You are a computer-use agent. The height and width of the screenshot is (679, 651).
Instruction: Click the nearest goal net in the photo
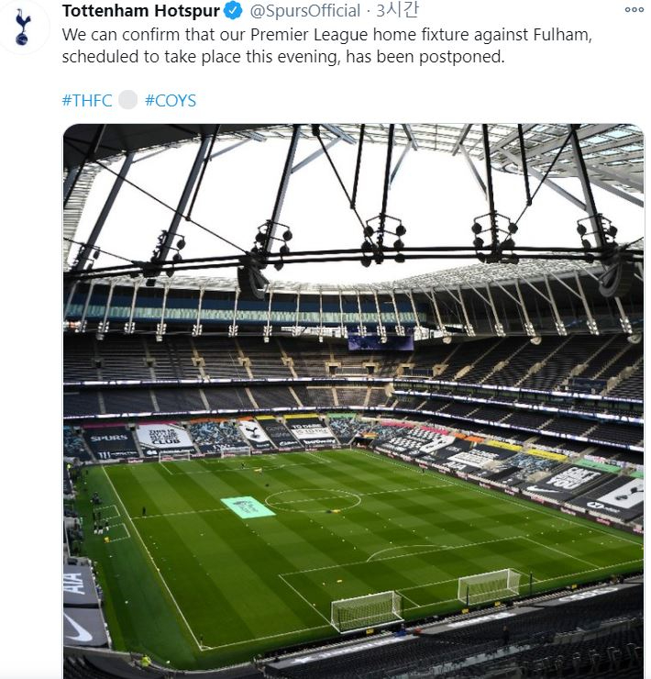[367, 611]
